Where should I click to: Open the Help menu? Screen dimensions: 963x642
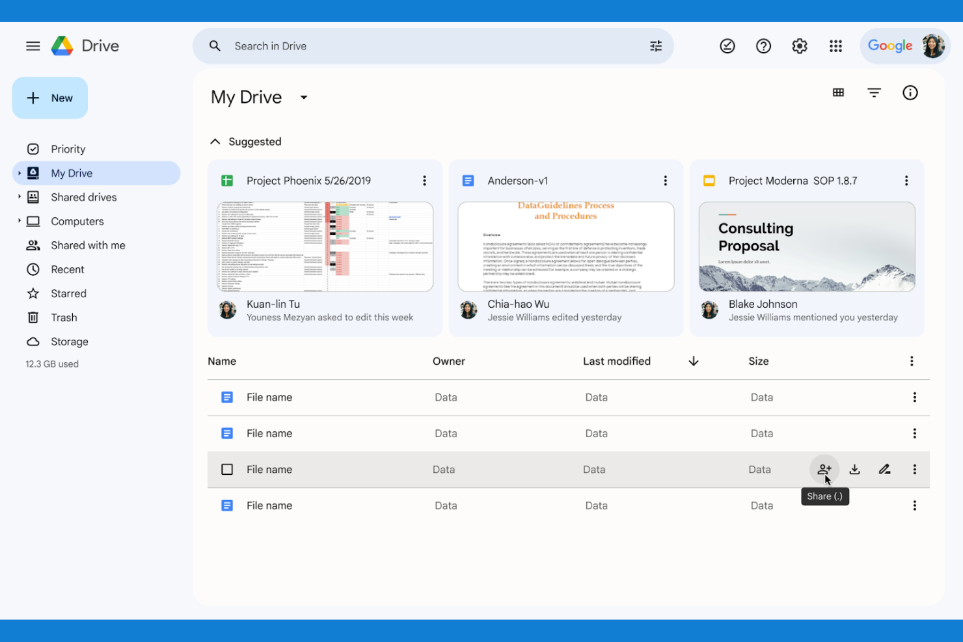(763, 46)
